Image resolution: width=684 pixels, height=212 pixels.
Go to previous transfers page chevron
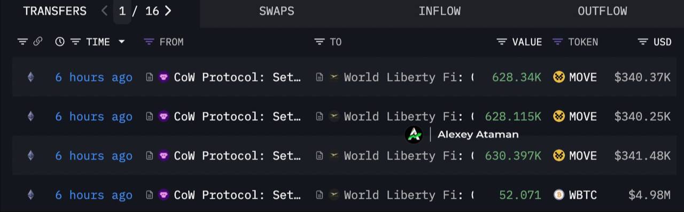point(105,11)
